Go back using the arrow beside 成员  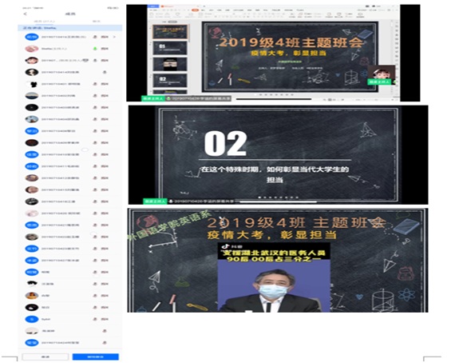tap(26, 14)
